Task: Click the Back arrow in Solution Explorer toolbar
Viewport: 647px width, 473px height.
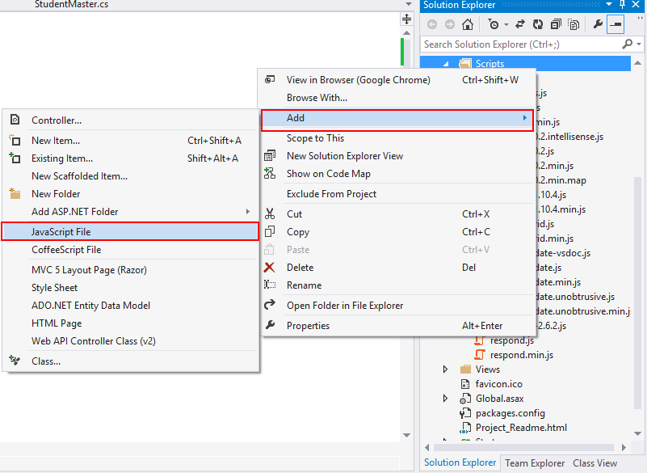Action: click(x=432, y=24)
